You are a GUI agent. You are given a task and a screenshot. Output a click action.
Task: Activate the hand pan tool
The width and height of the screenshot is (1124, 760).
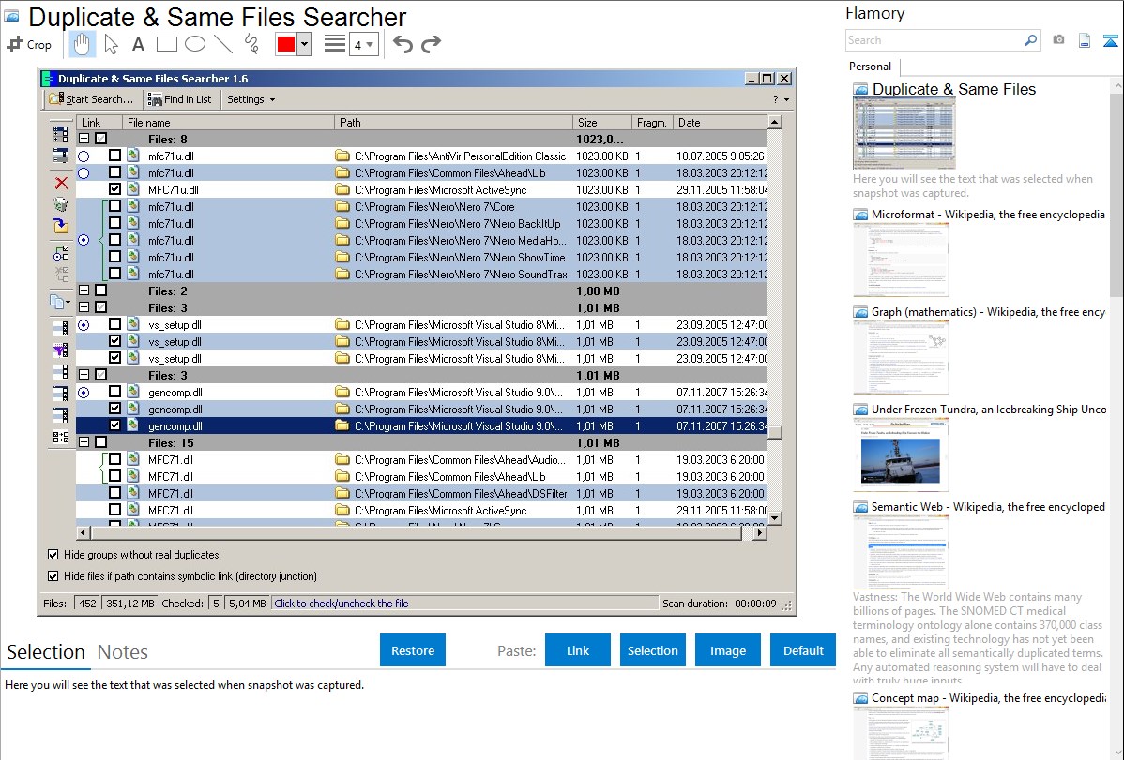click(82, 44)
